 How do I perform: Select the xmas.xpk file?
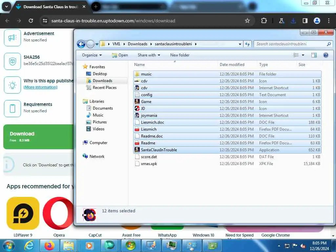tap(227, 164)
